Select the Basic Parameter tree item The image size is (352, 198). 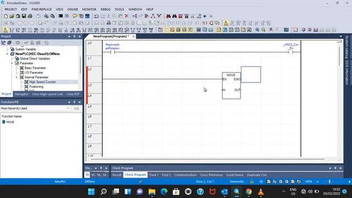point(35,68)
